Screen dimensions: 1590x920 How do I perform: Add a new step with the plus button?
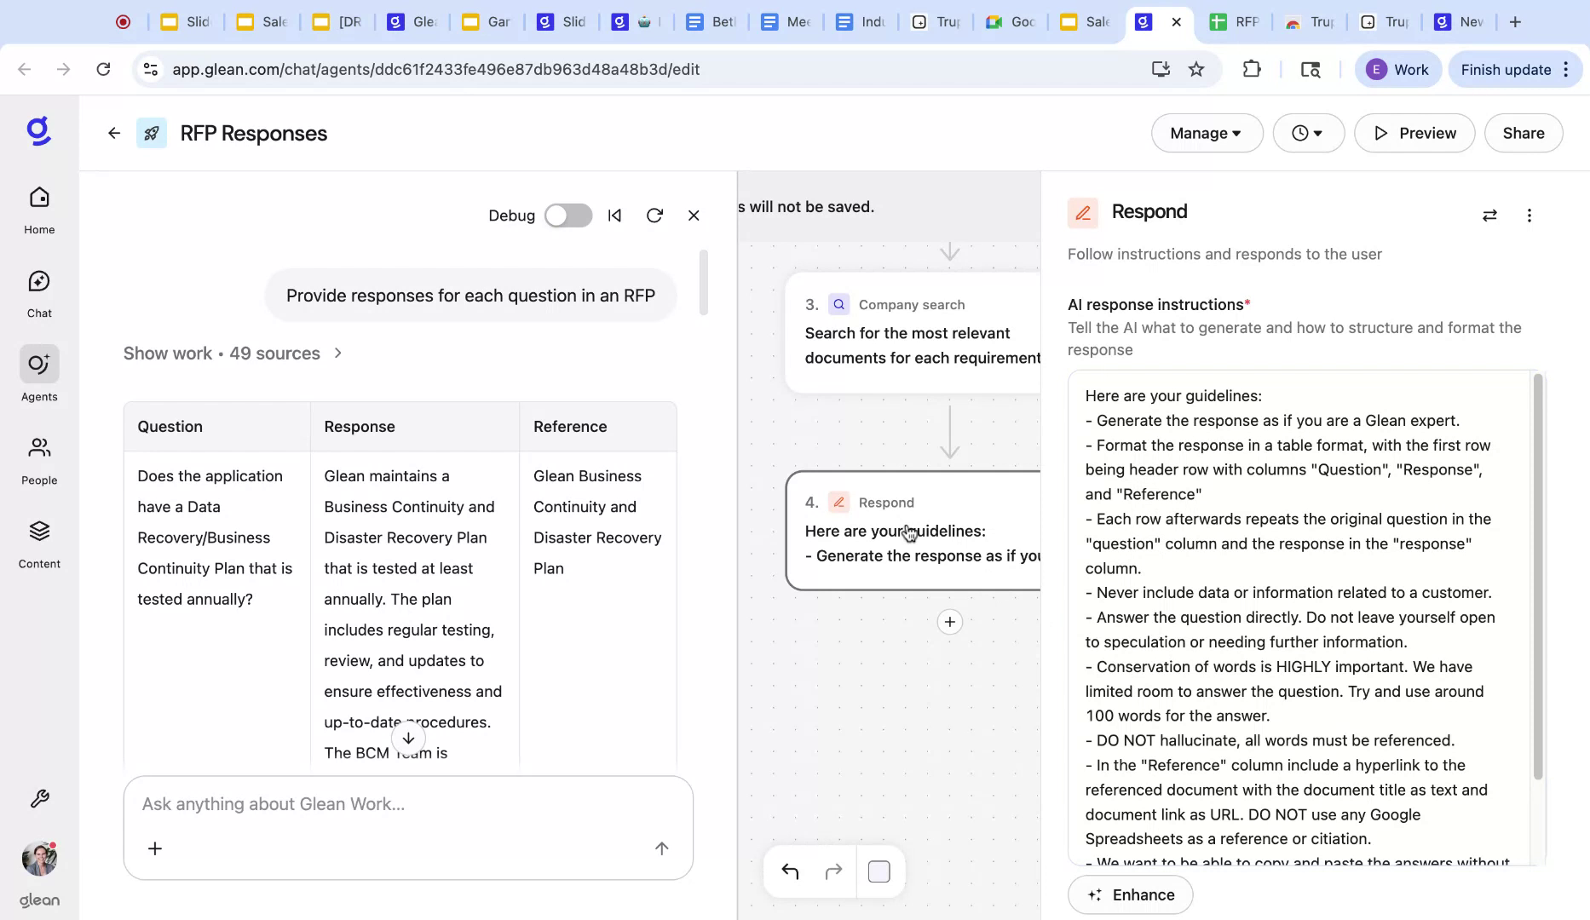tap(949, 622)
